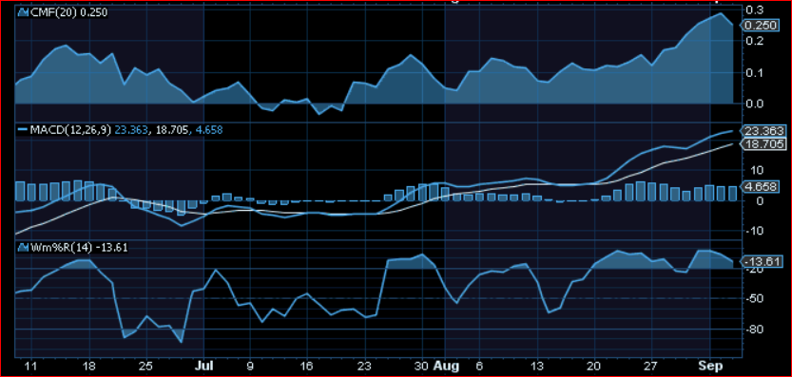Click the 6 date label on time axis
Image resolution: width=792 pixels, height=377 pixels.
(x=480, y=365)
